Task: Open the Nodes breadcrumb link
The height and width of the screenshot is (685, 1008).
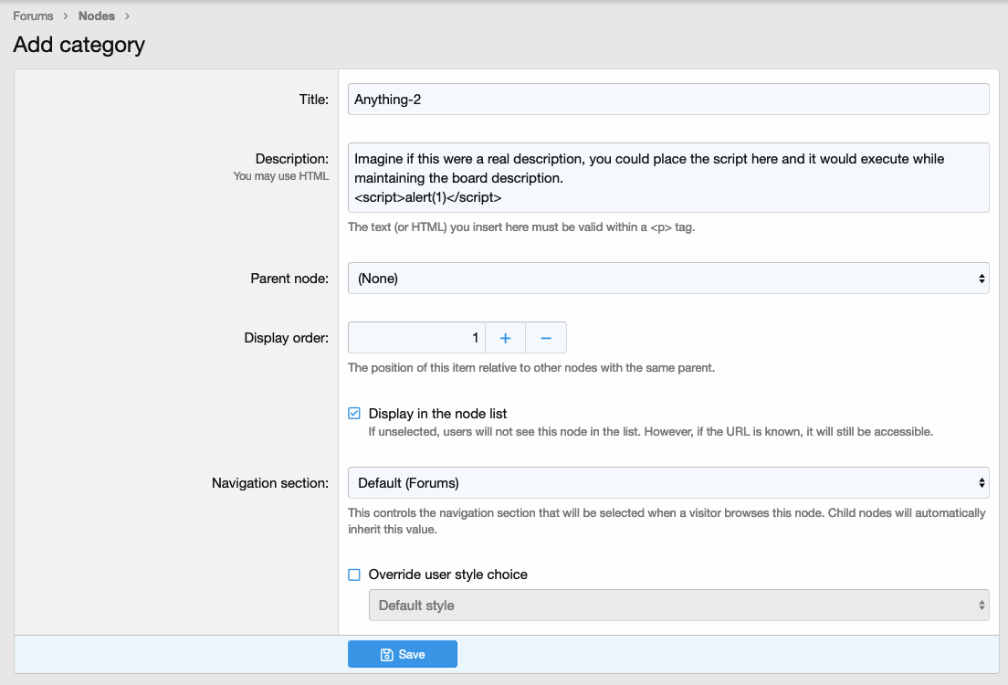Action: 97,16
